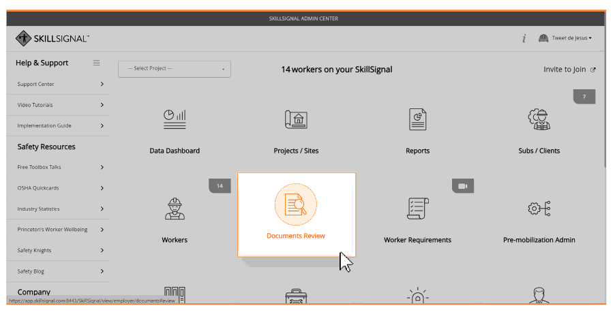615x319 pixels.
Task: Click the Invite to Join link
Action: (569, 70)
